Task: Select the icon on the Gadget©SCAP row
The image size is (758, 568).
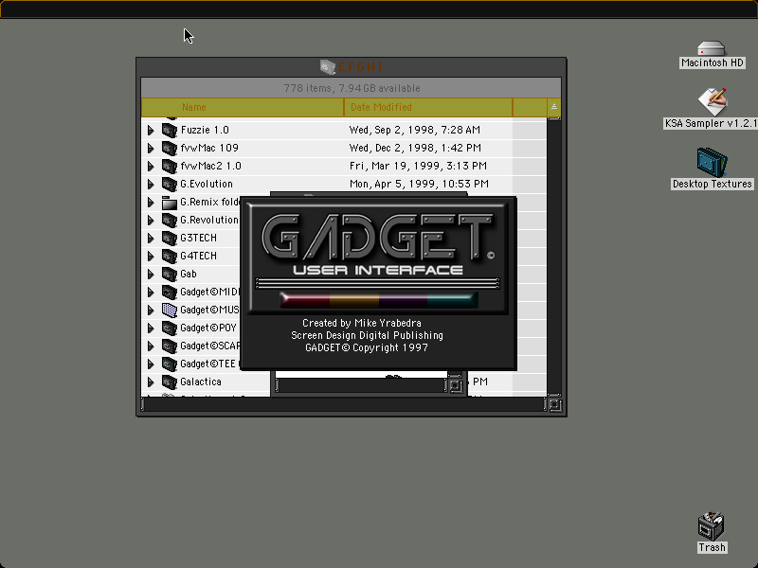Action: pyautogui.click(x=170, y=346)
